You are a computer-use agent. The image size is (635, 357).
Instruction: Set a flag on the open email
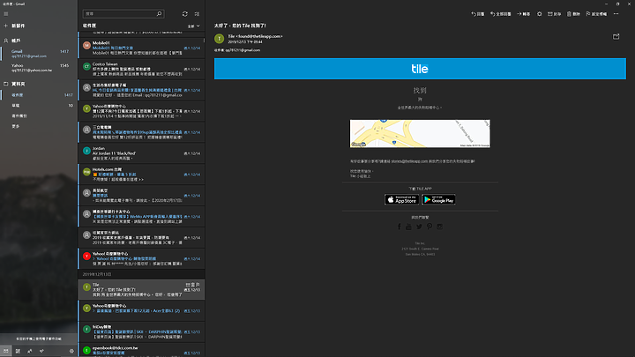(x=596, y=14)
